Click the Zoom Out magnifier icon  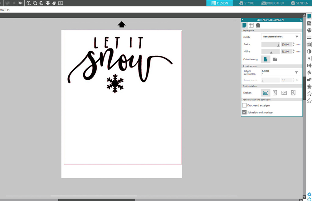(x=35, y=3)
